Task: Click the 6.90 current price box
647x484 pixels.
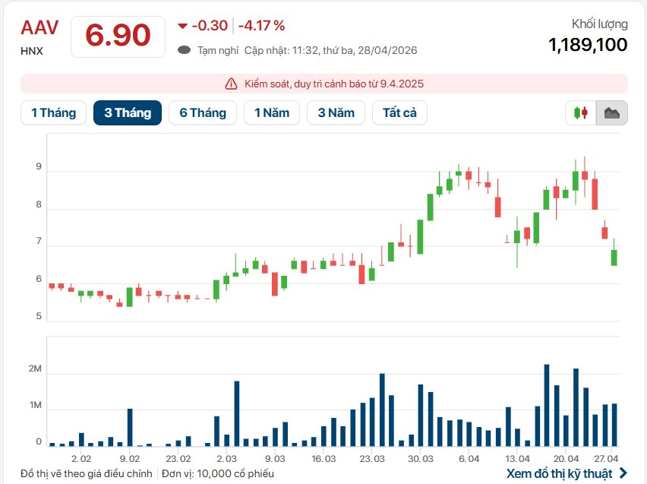Action: pyautogui.click(x=118, y=36)
